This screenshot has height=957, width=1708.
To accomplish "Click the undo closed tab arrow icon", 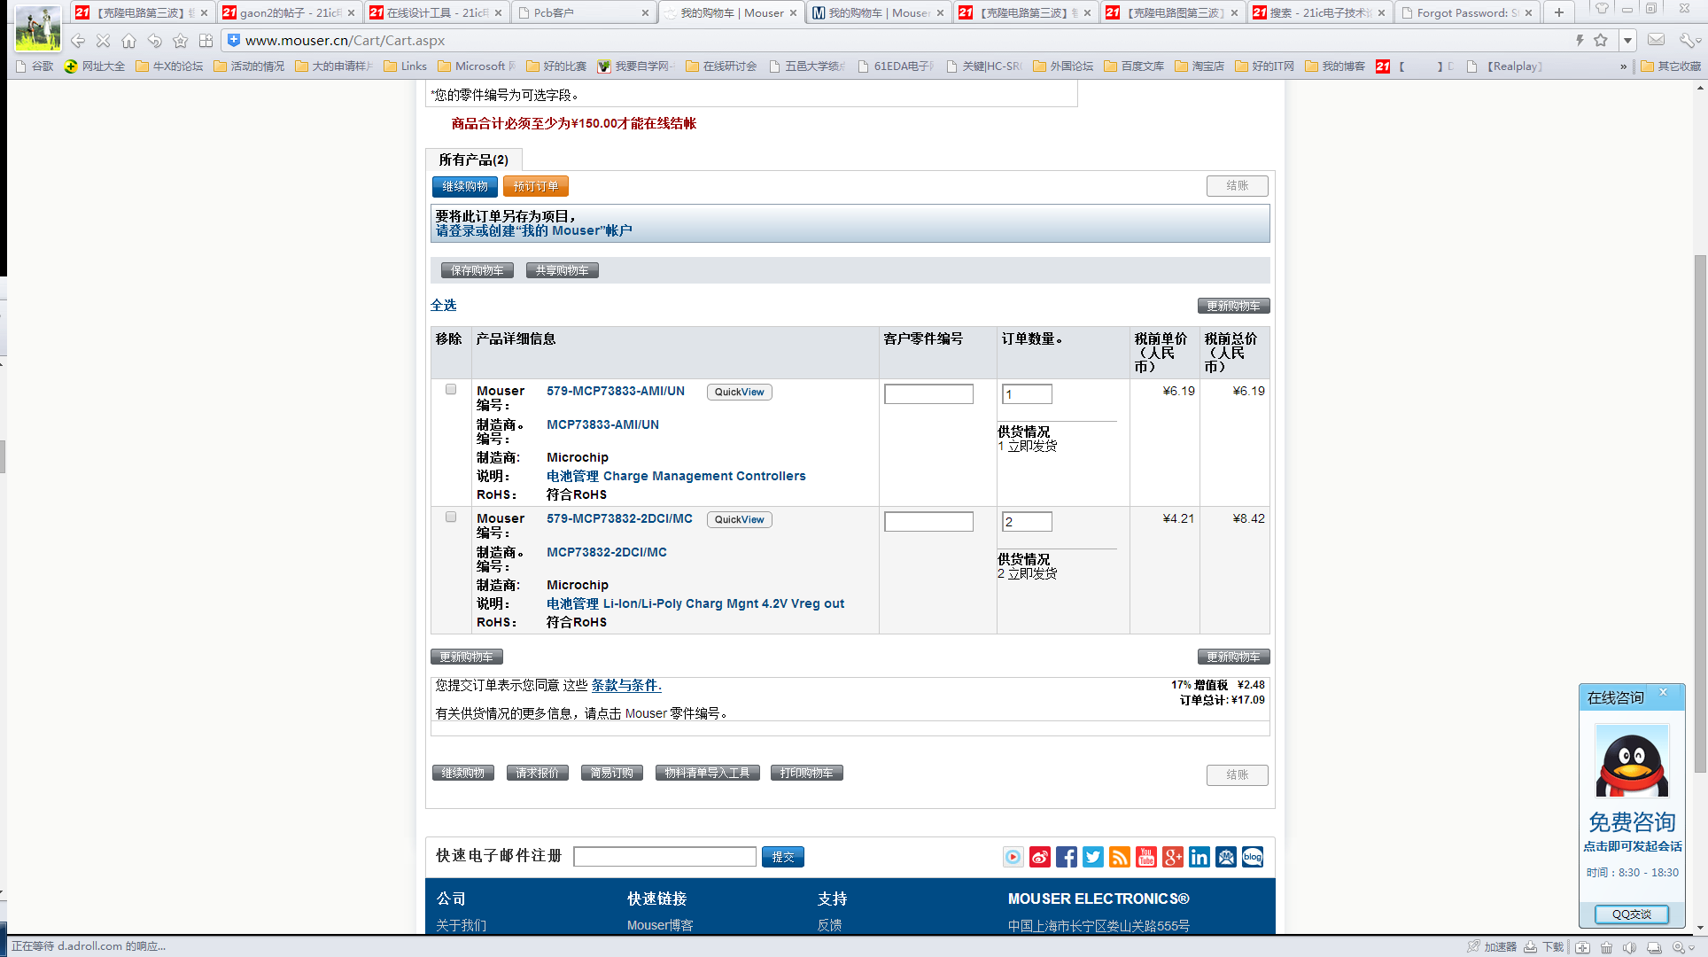I will click(x=155, y=41).
